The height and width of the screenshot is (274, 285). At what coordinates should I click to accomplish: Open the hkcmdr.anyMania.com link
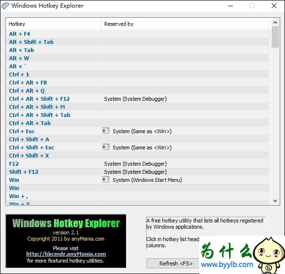[x=66, y=254]
